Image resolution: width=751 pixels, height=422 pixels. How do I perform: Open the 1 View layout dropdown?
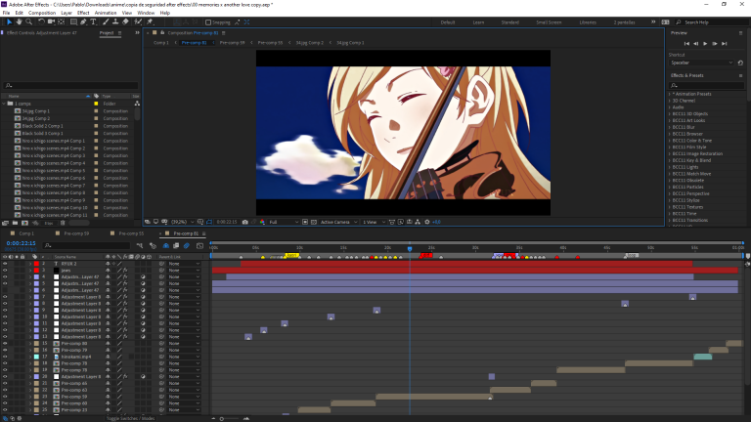pyautogui.click(x=375, y=222)
